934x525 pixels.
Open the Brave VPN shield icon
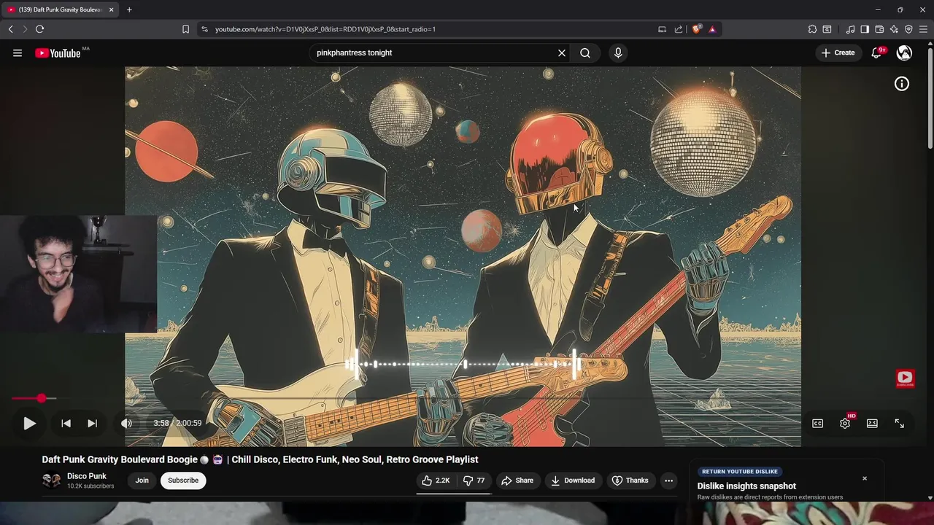click(908, 29)
